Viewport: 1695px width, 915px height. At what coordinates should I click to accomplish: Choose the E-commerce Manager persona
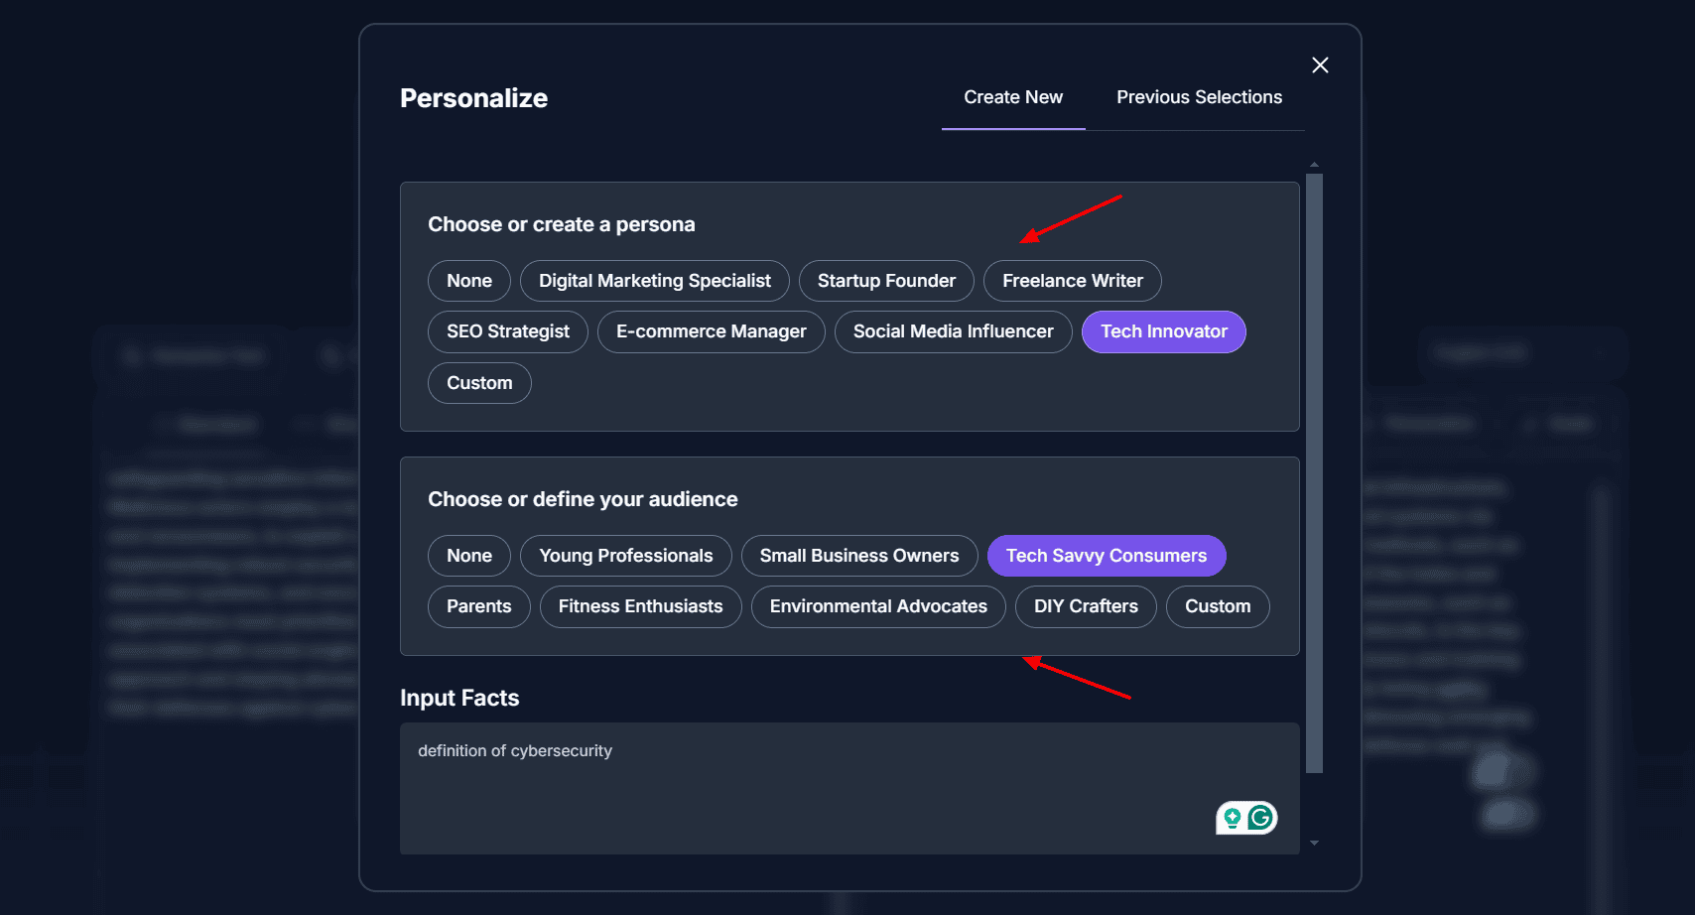pyautogui.click(x=711, y=331)
